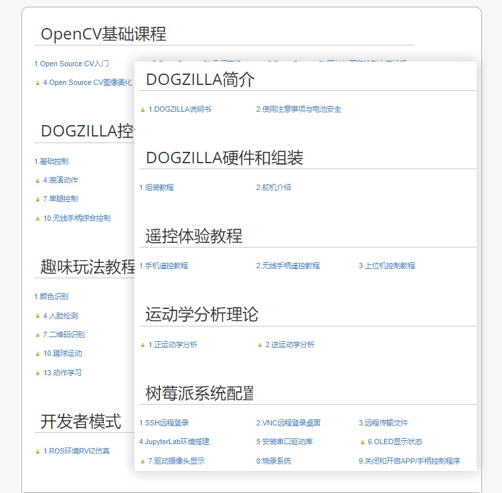Click lock icon beside 1.ROS环境RVIZ仿真
The width and height of the screenshot is (502, 493).
[37, 452]
